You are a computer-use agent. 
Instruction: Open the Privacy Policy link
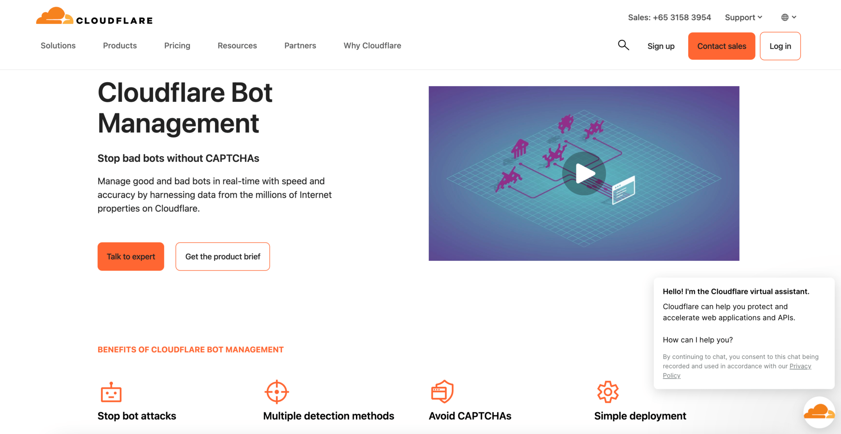tap(800, 366)
